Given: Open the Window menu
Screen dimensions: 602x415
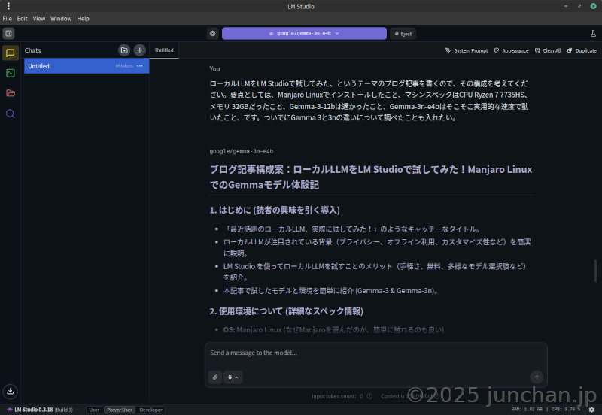Looking at the screenshot, I should click(61, 18).
